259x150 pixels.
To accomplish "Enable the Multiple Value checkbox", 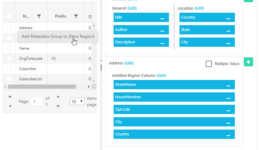I will click(209, 64).
